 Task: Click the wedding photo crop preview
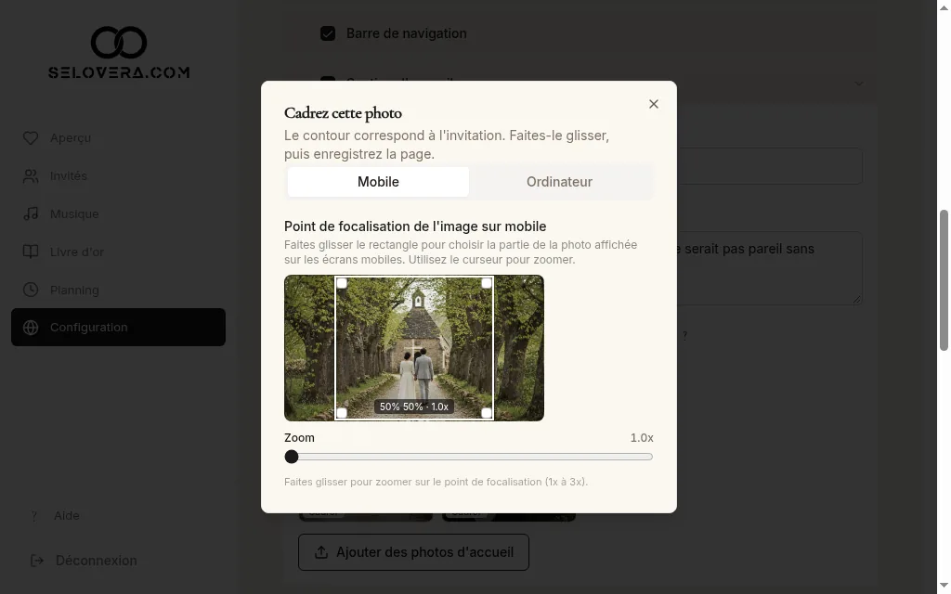point(414,348)
